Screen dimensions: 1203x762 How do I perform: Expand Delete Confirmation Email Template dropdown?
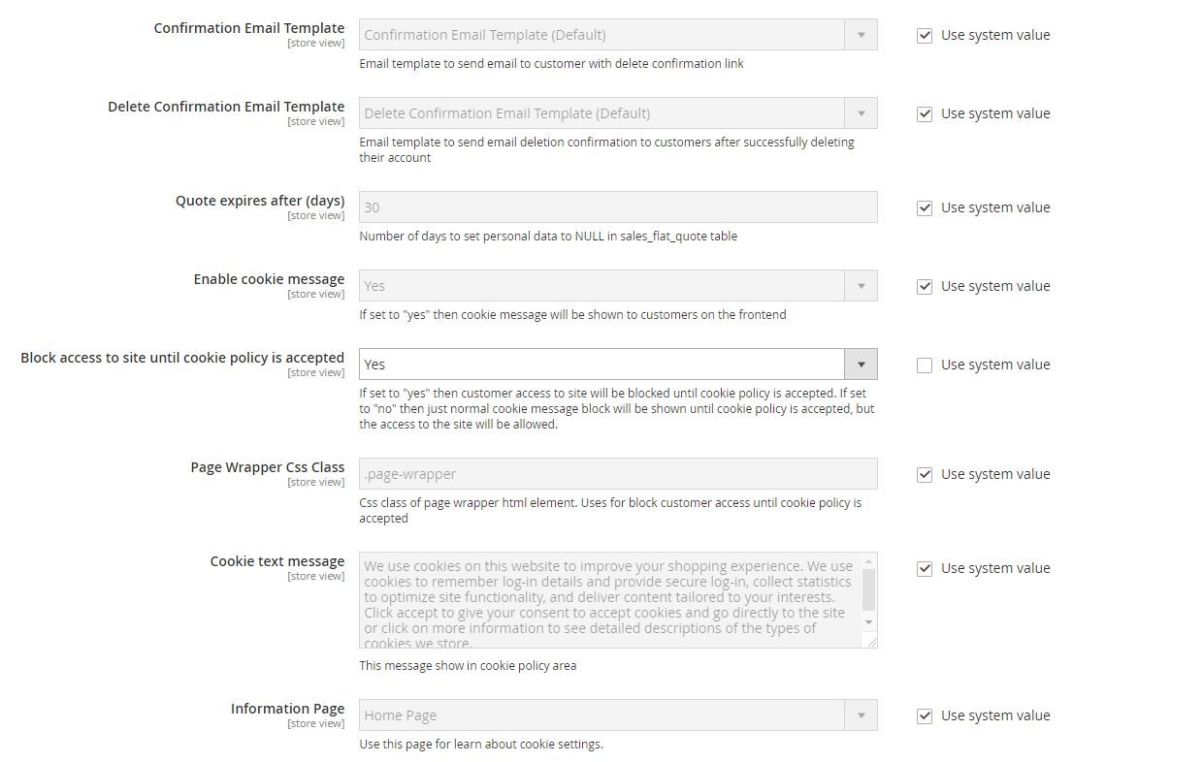click(x=618, y=113)
